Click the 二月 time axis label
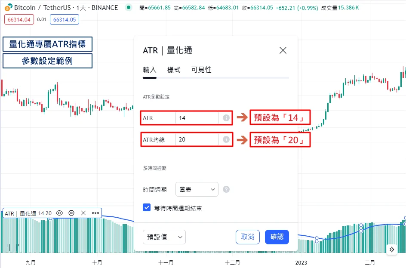The image size is (406, 268). [x=370, y=262]
